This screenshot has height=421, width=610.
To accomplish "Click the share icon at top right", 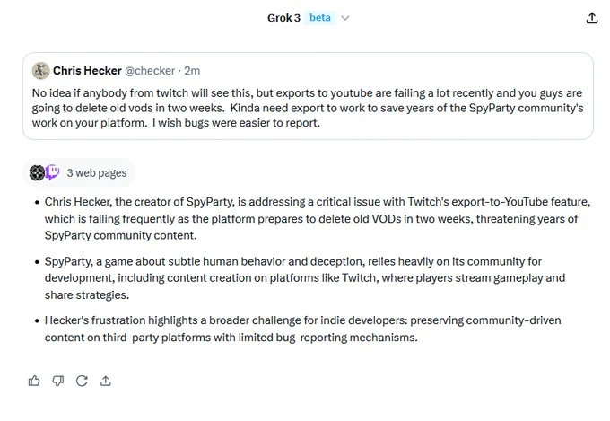I will tap(592, 18).
